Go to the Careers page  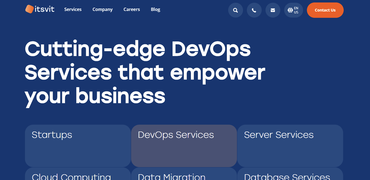pos(132,9)
